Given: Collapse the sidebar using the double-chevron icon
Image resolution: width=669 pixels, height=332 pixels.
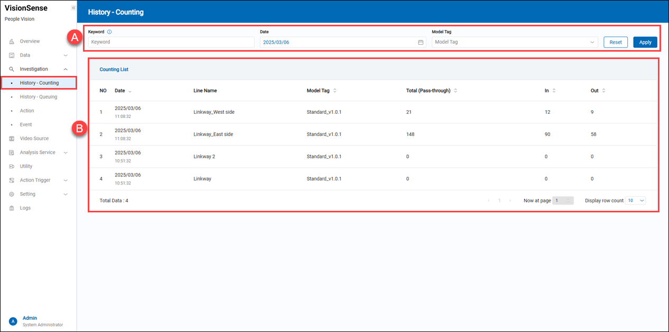Looking at the screenshot, I should click(x=73, y=8).
